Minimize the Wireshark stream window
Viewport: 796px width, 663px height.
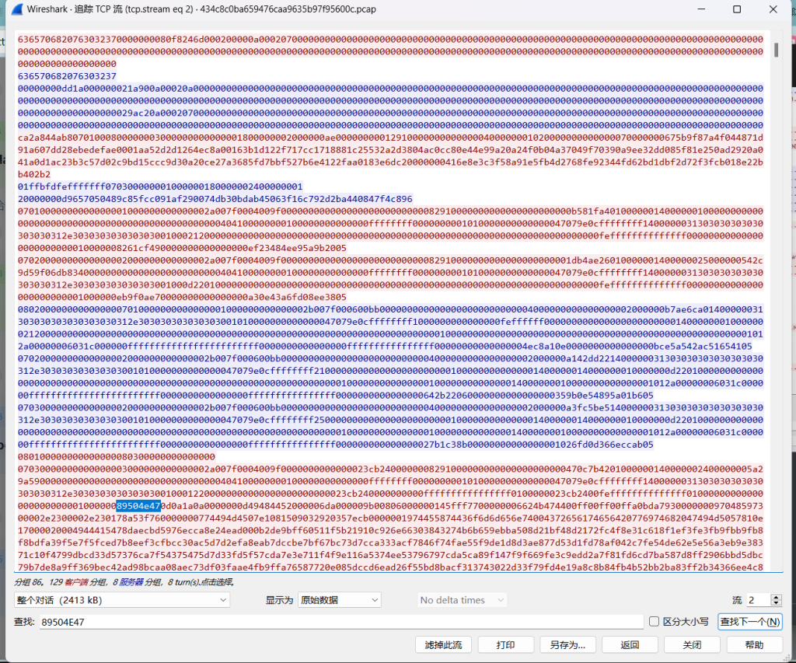coord(700,9)
